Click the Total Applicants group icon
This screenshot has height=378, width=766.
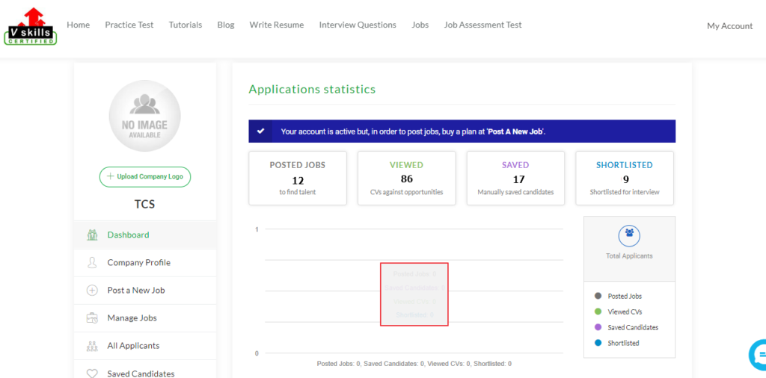(629, 235)
